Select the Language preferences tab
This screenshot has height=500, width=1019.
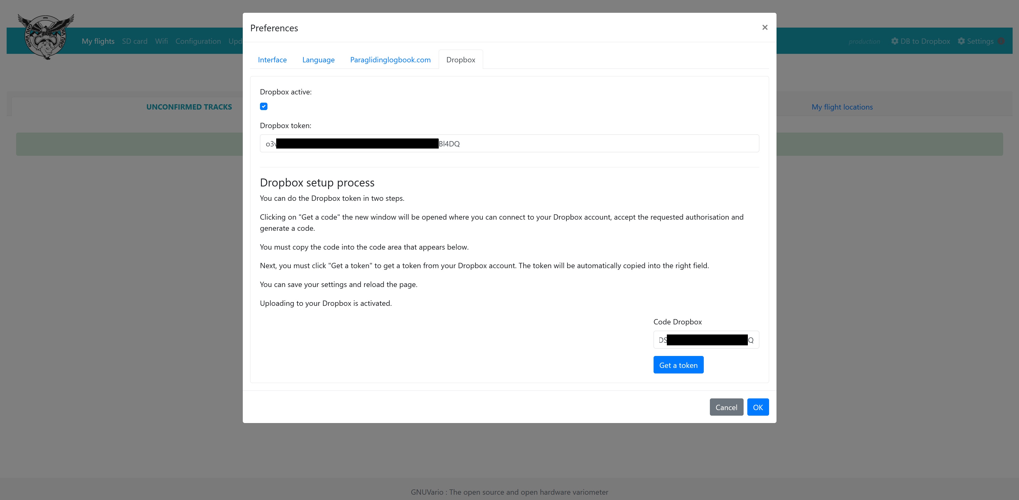(x=318, y=59)
